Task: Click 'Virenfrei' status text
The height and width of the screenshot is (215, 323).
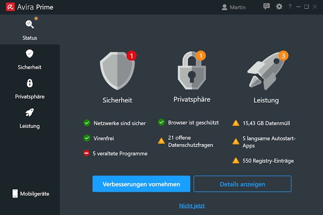Action: pyautogui.click(x=104, y=138)
